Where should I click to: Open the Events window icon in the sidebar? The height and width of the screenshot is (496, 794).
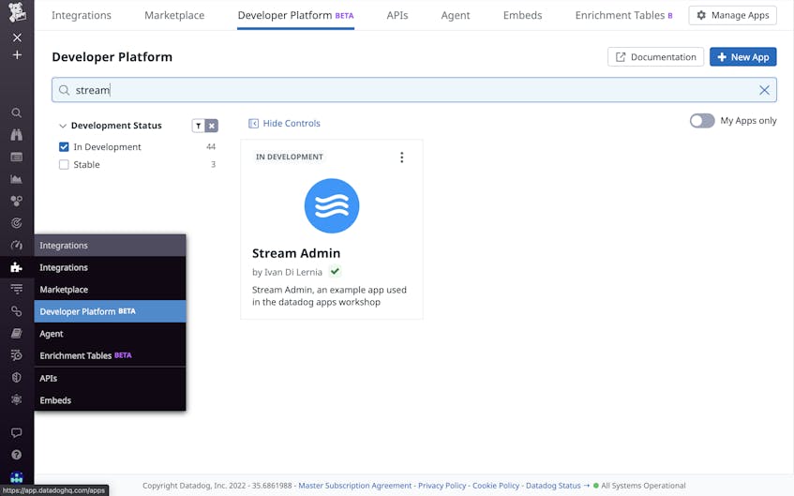17,158
